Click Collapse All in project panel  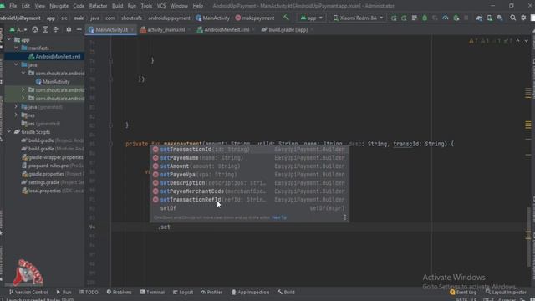coord(56,30)
